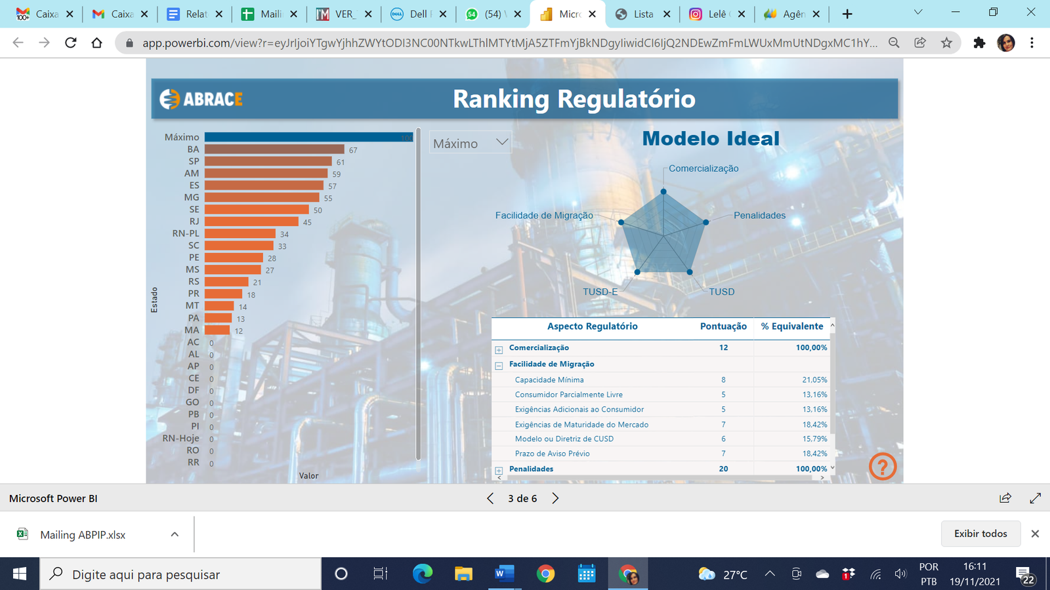Go to previous report page arrow

pyautogui.click(x=490, y=498)
